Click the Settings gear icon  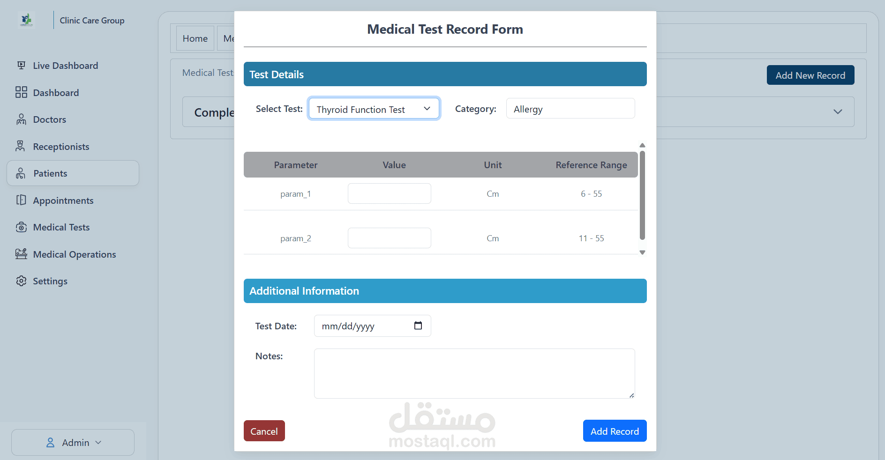(x=21, y=281)
